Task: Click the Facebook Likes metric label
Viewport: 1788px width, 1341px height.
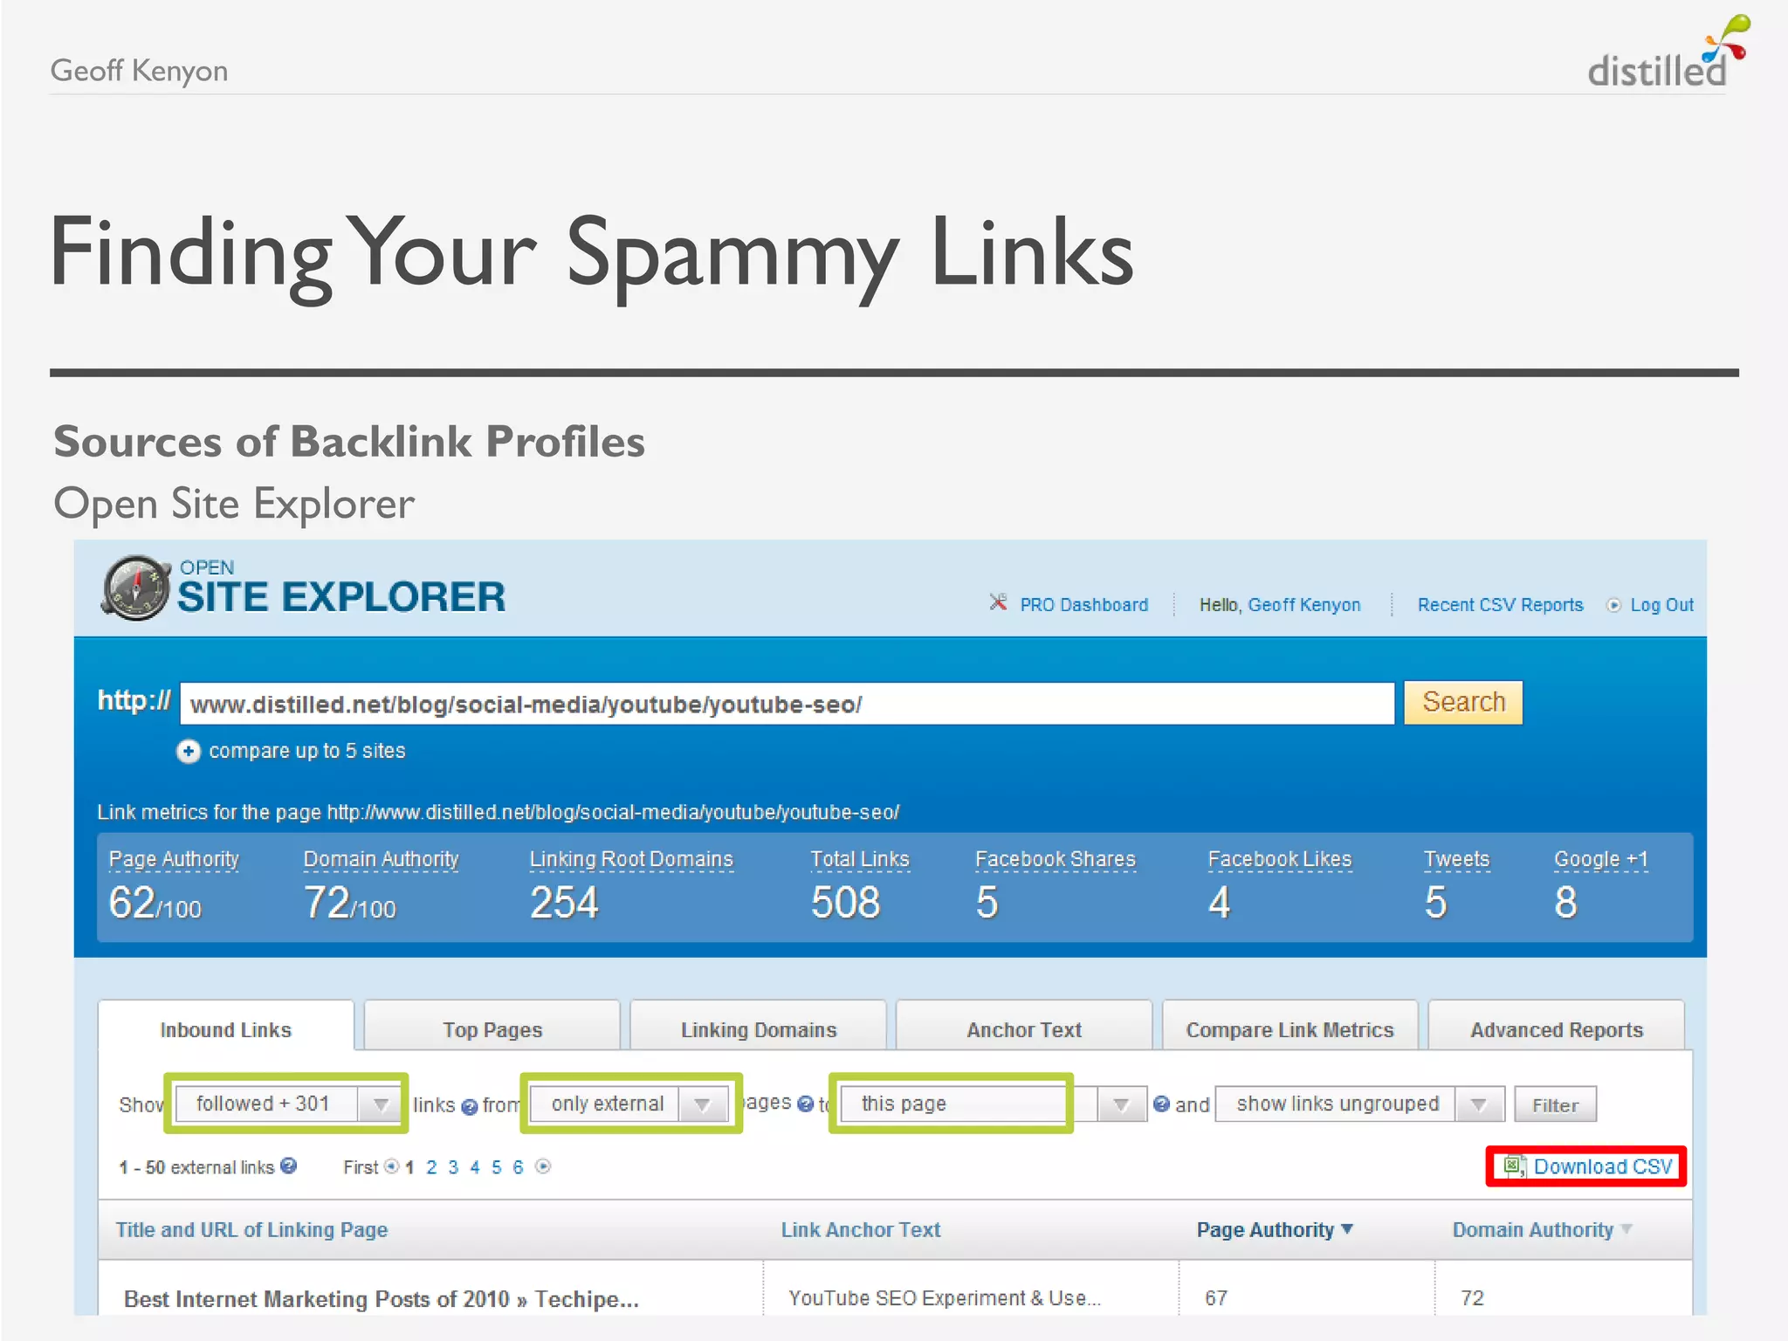Action: pyautogui.click(x=1280, y=859)
